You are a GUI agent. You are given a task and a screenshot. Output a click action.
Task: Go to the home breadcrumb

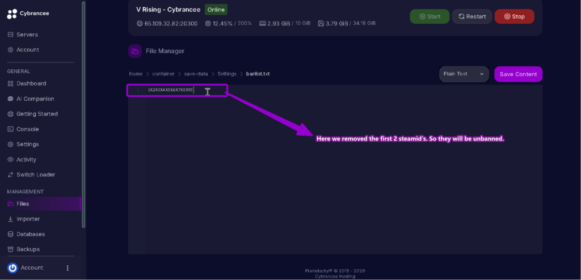[x=136, y=74]
